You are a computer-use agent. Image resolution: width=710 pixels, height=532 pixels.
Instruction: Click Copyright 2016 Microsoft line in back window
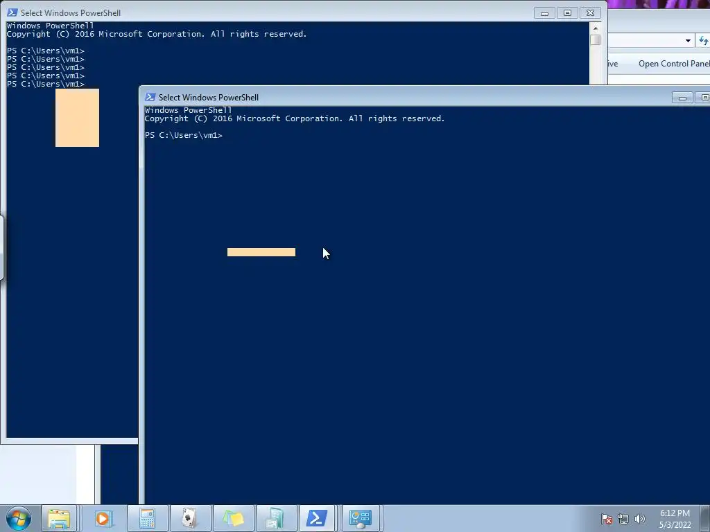coord(157,34)
